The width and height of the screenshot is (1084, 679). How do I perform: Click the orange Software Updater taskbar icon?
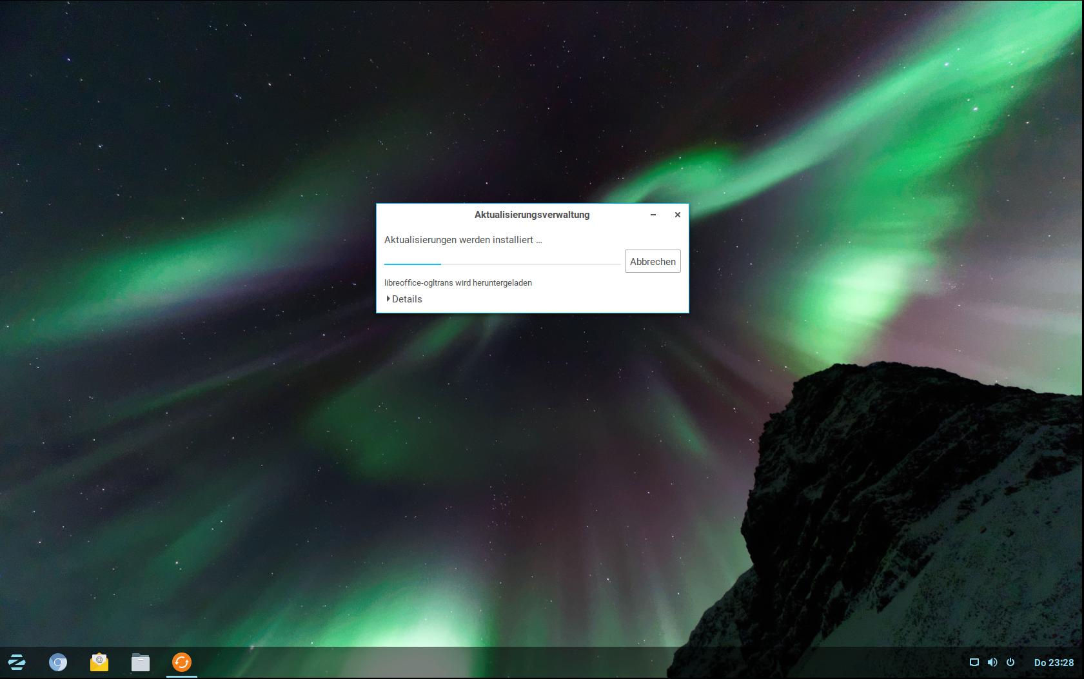[182, 662]
